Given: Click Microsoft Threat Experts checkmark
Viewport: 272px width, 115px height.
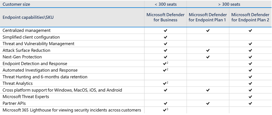Looking at the screenshot, I should click(x=250, y=97).
